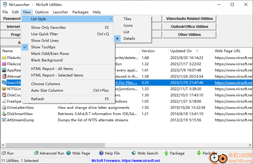Click AltStreamDump date 2012/2/19 5:15:56

coord(186,120)
